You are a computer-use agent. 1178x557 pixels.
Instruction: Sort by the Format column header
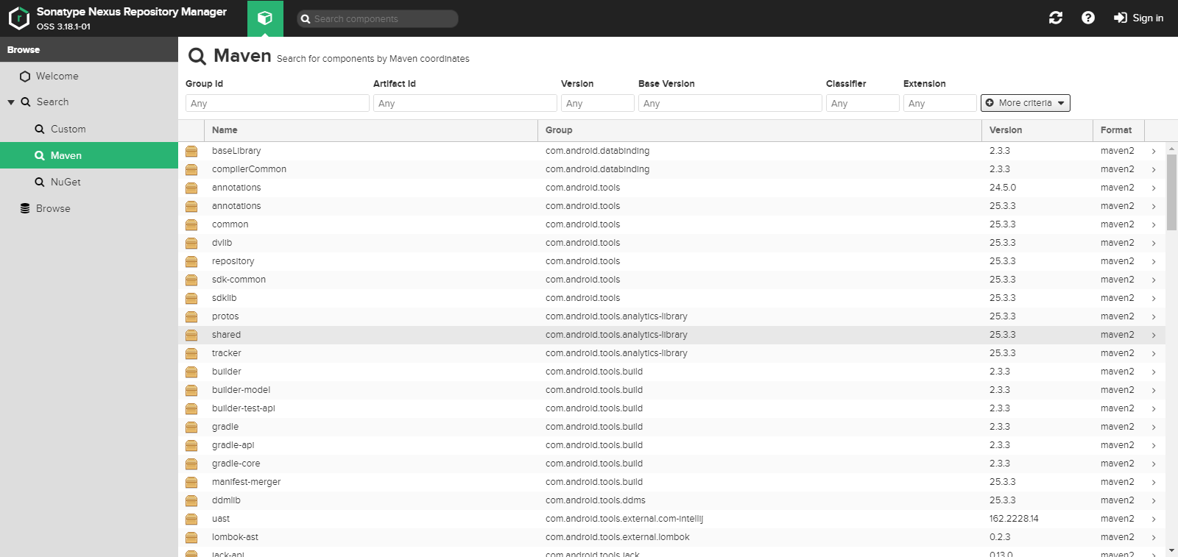click(1119, 130)
